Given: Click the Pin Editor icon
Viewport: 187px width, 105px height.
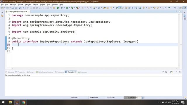Looking at the screenshot, I should pyautogui.click(x=169, y=8).
